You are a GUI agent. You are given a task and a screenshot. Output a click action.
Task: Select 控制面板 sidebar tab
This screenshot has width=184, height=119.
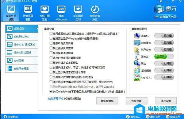[x=22, y=61]
